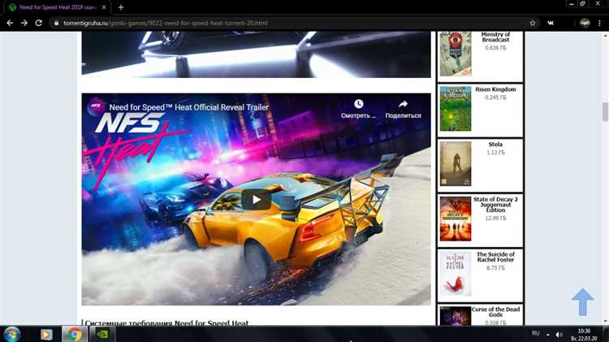609x342 pixels.
Task: Click the Share arrow on the video
Action: (x=403, y=104)
